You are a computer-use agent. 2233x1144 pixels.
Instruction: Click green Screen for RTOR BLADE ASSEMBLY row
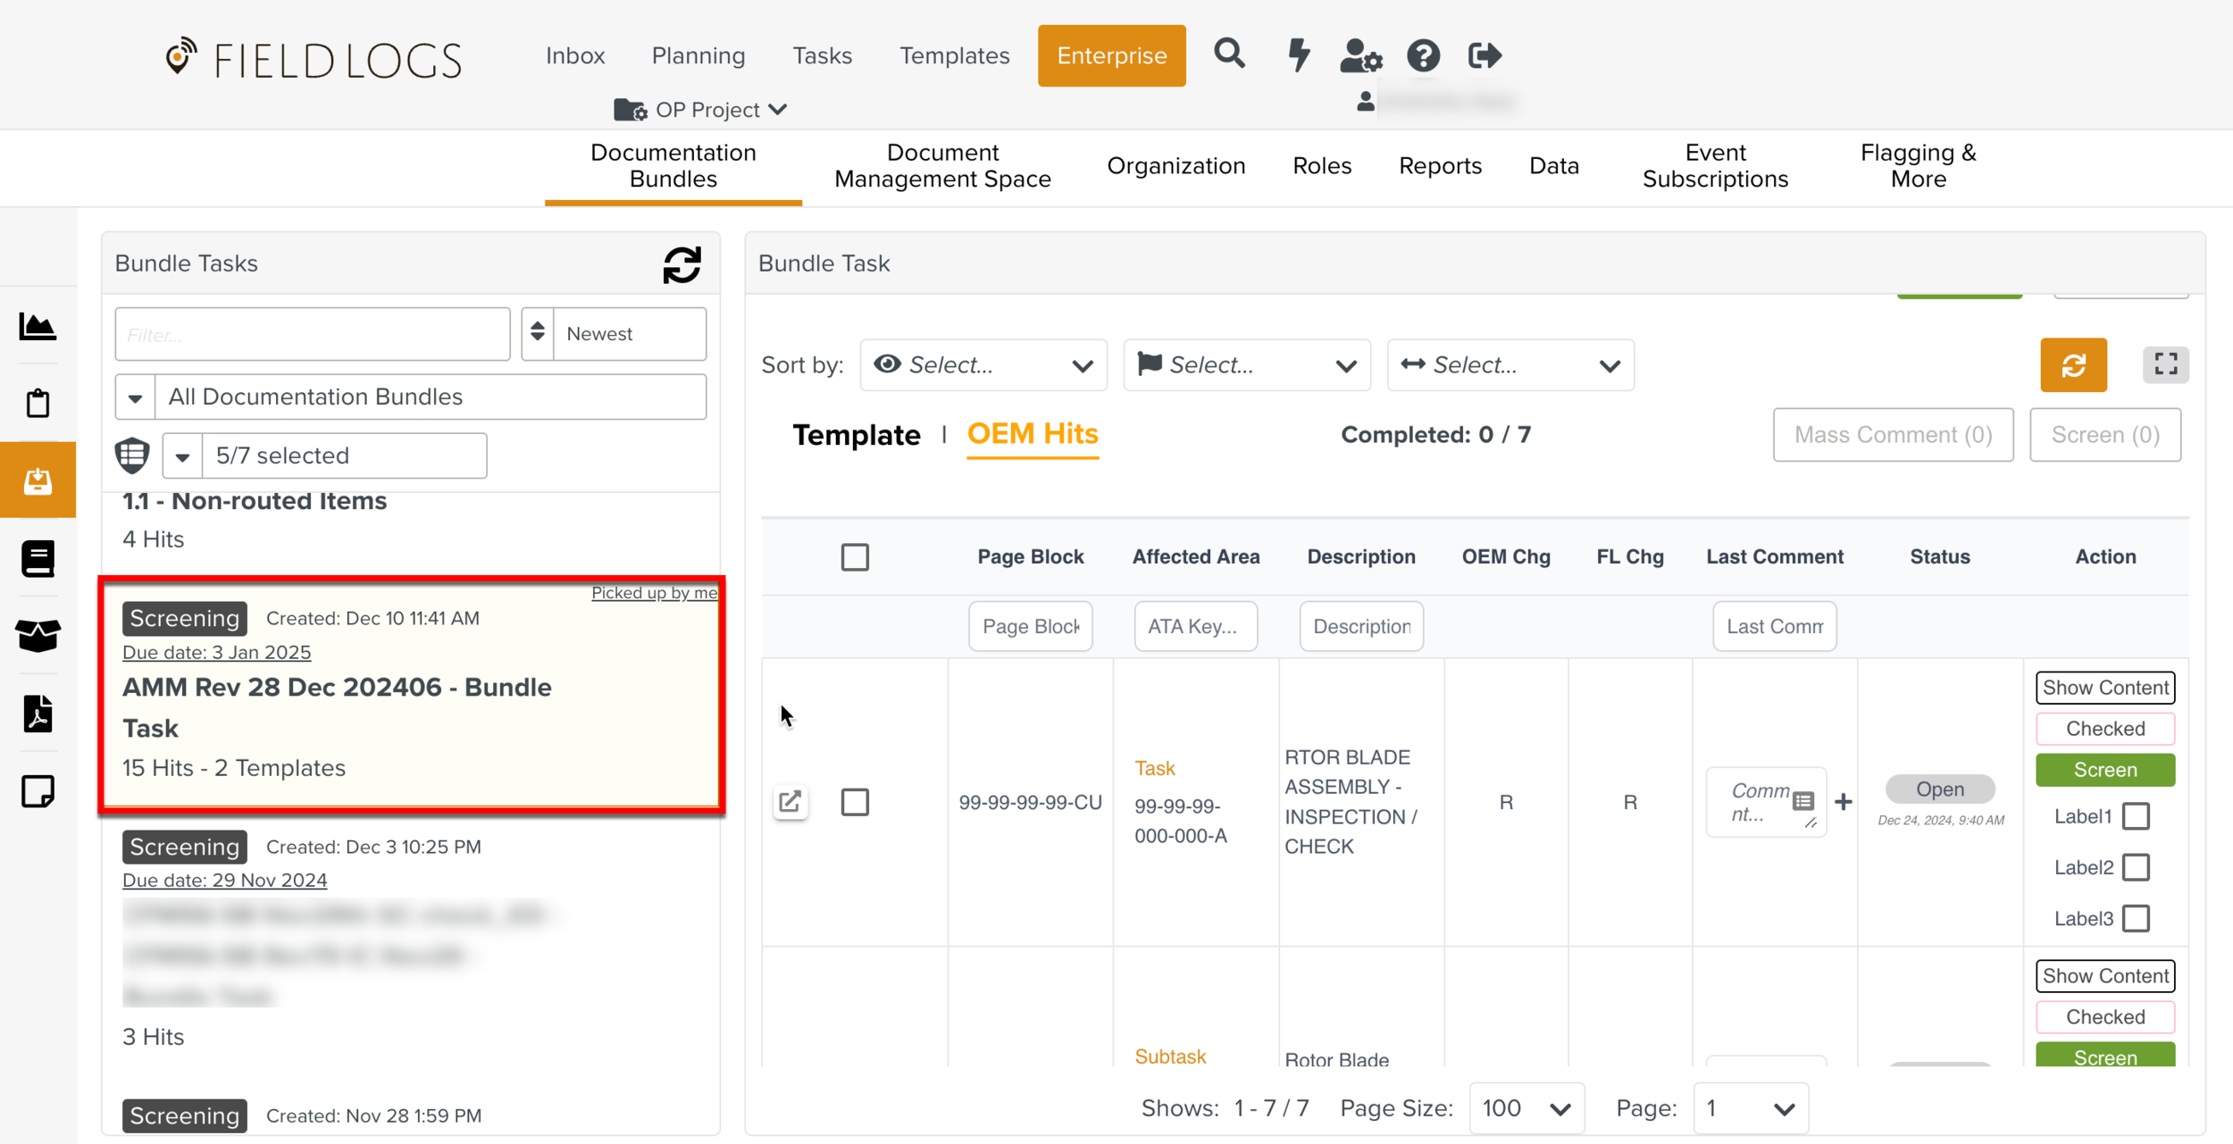2105,769
